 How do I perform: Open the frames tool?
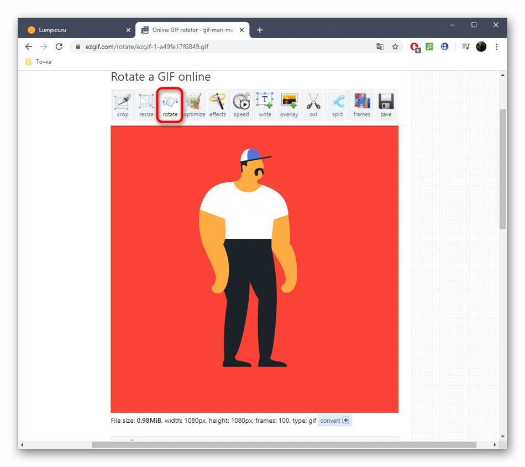(x=361, y=105)
